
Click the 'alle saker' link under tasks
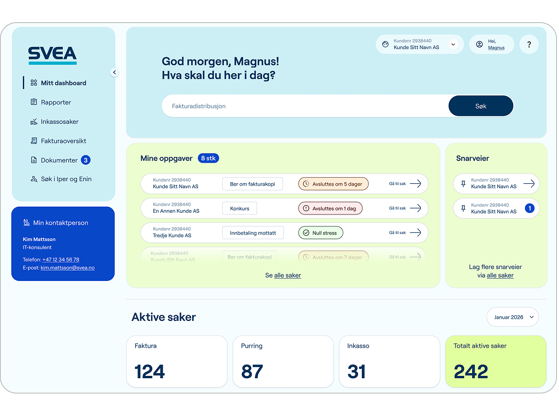[287, 276]
